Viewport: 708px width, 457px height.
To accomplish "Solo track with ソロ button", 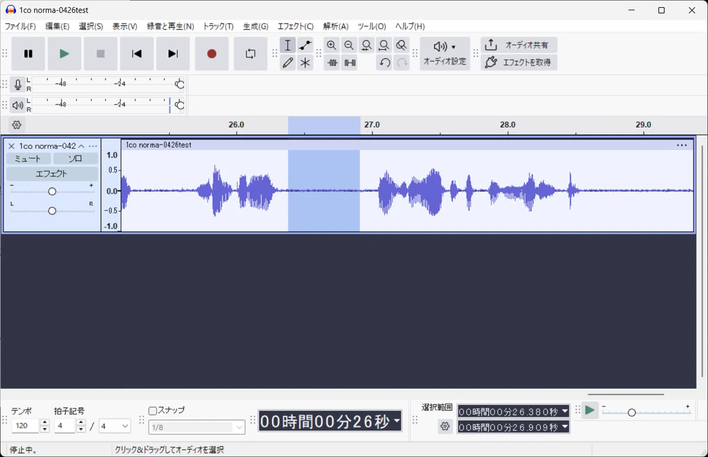I will click(76, 159).
